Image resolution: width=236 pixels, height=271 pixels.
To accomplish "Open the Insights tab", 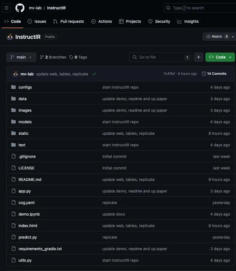I will (188, 21).
